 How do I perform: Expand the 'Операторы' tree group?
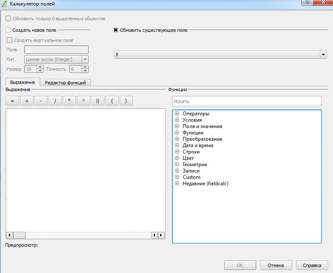pyautogui.click(x=177, y=114)
